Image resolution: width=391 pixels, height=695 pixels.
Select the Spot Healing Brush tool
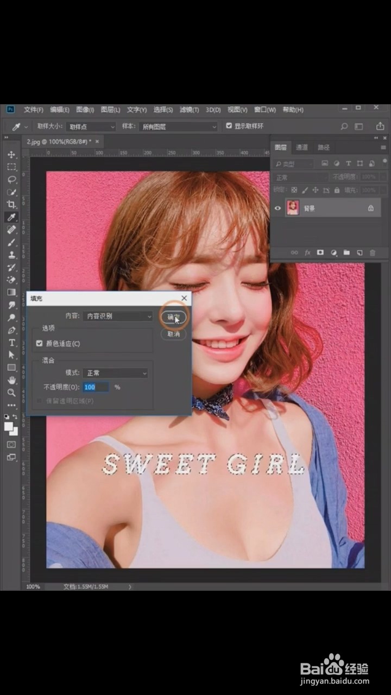(x=11, y=230)
